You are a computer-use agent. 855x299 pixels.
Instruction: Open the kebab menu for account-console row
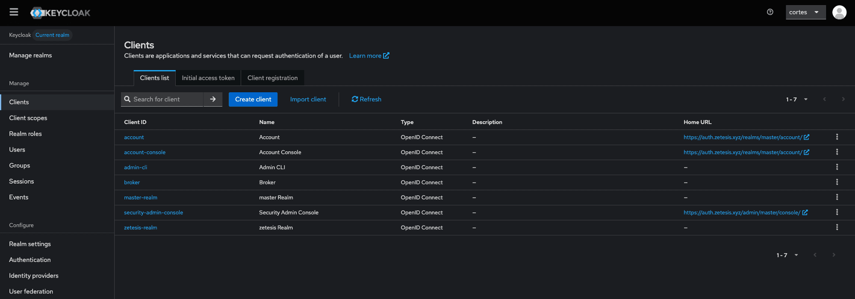(837, 152)
